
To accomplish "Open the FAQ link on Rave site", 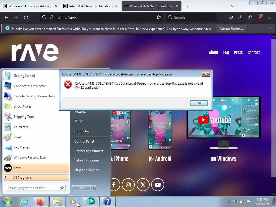I will click(x=226, y=53).
